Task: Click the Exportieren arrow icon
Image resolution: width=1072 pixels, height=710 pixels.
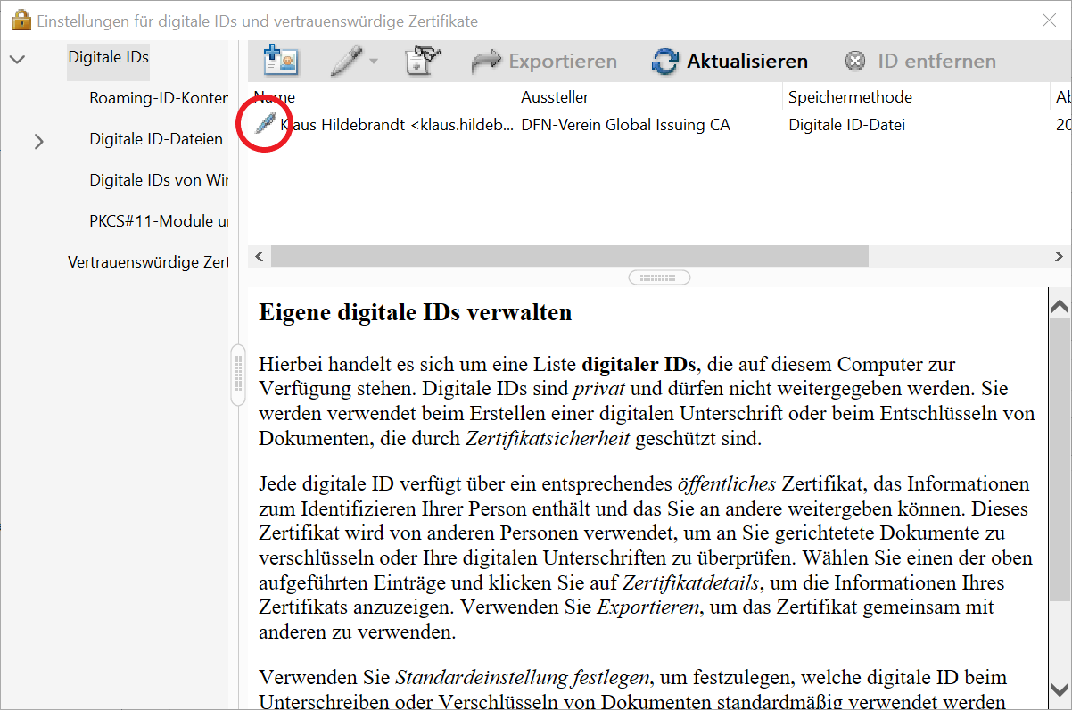Action: (486, 61)
